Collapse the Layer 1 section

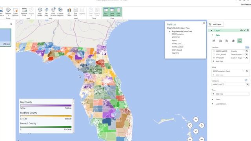(211, 31)
